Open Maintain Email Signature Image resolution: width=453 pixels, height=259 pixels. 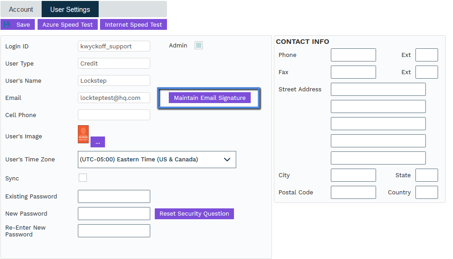(210, 98)
